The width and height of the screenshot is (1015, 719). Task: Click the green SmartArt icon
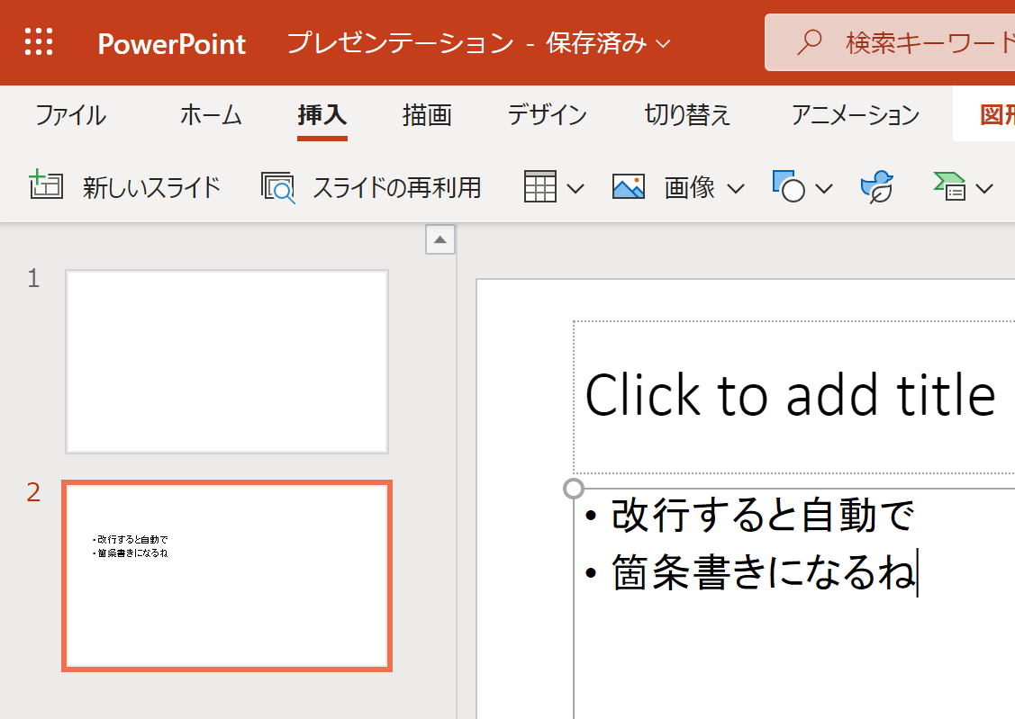pyautogui.click(x=949, y=186)
